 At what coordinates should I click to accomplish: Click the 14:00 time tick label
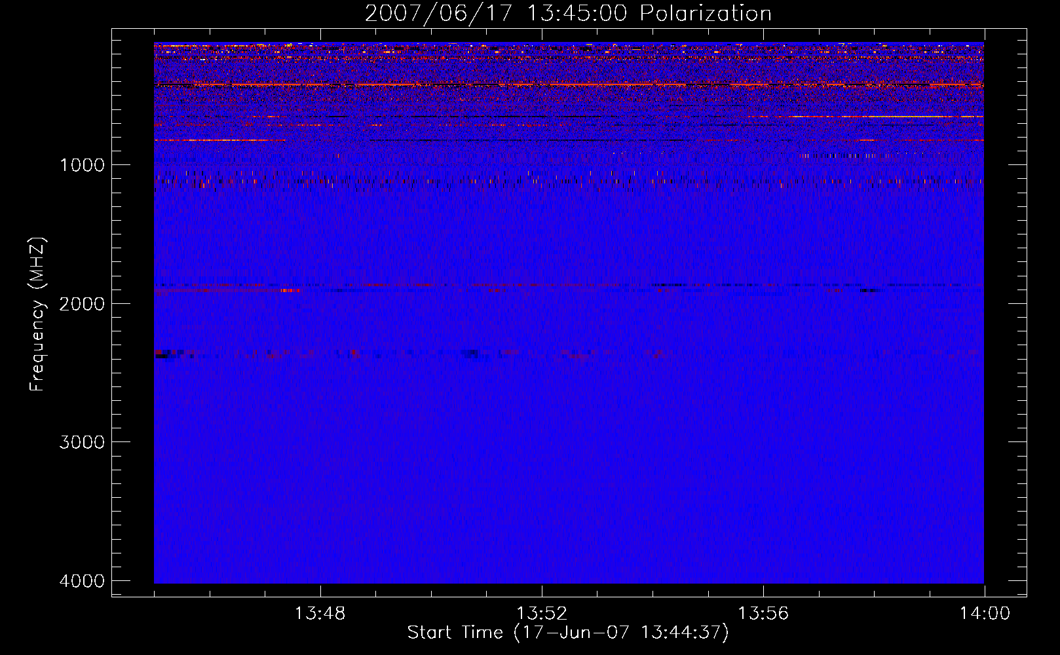tap(985, 614)
